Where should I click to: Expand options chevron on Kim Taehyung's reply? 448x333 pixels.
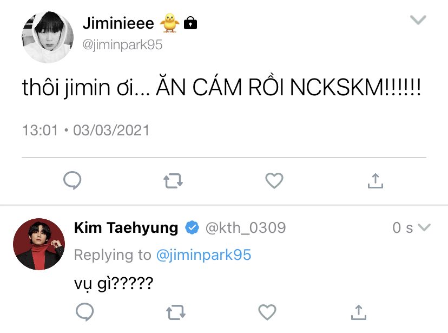pos(424,227)
